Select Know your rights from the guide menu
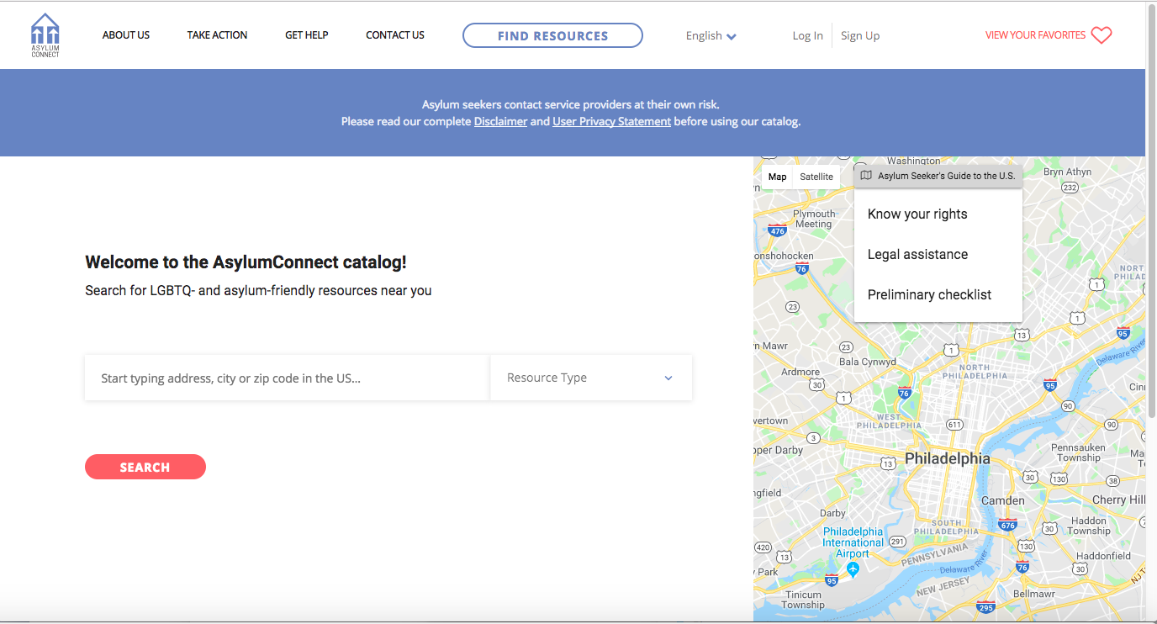The width and height of the screenshot is (1157, 624). click(938, 214)
